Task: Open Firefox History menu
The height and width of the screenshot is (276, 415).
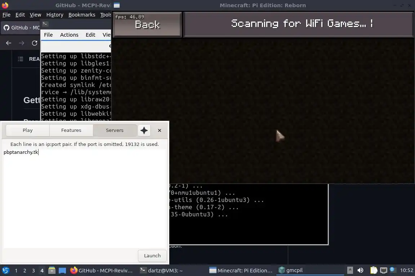Action: (55, 15)
